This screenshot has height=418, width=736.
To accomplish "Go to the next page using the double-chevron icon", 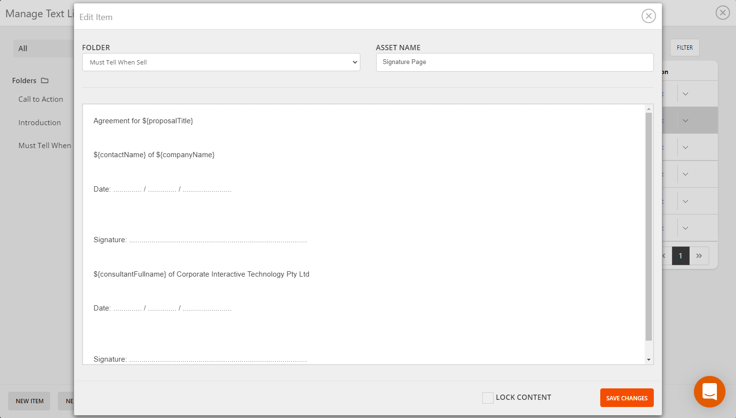I will 699,256.
